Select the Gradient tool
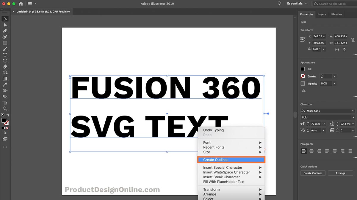This screenshot has height=200, width=357. pyautogui.click(x=5, y=79)
